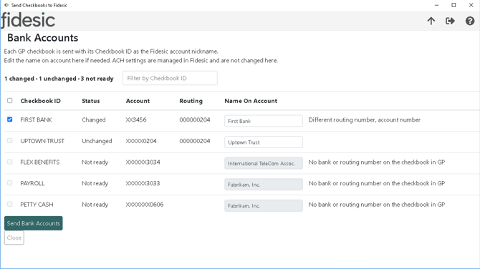480x269 pixels.
Task: Click the Bank Accounts heading
Action: 42,38
